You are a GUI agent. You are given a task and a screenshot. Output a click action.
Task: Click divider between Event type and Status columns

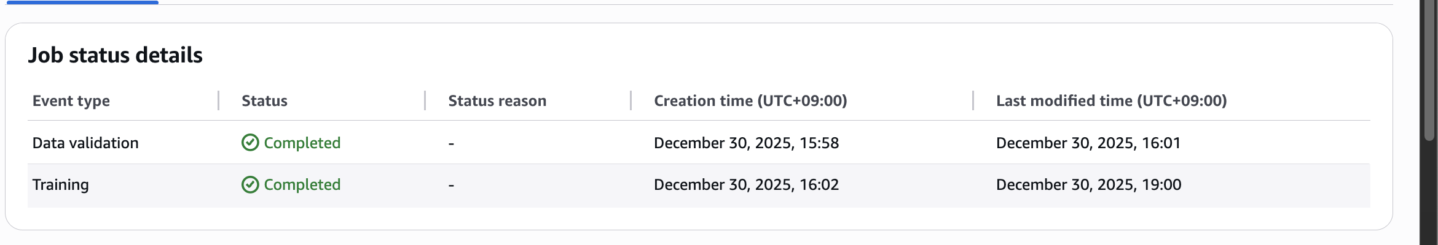219,100
